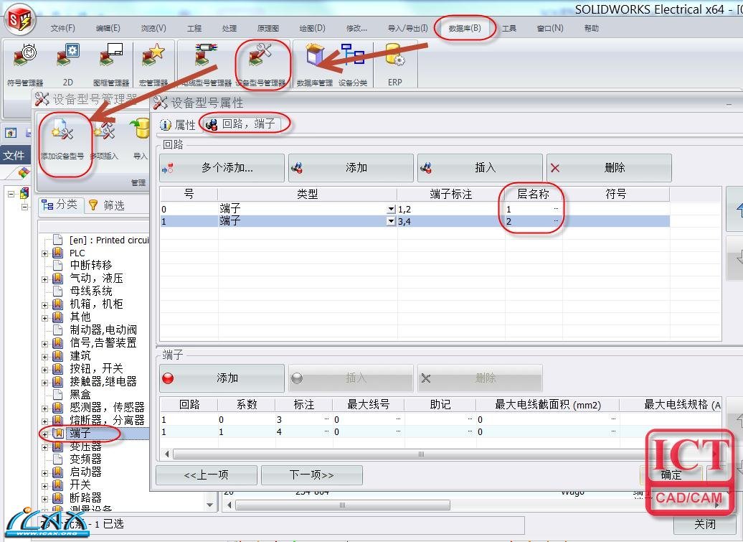
Task: Expand the 气动，液压 category
Action: (44, 279)
